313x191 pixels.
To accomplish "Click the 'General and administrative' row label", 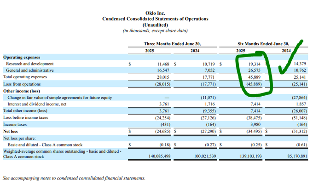I will point(30,70).
